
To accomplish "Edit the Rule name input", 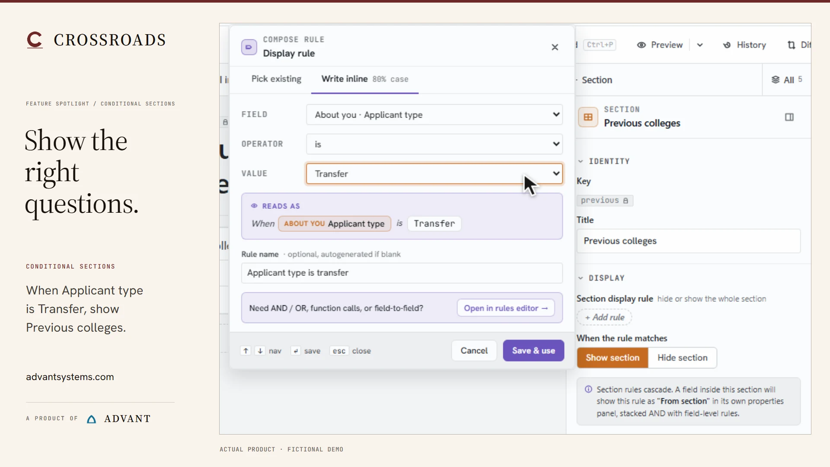I will (x=402, y=273).
